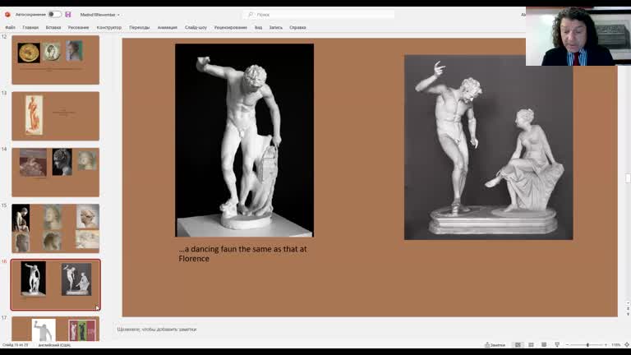Start slide show from status bar icon
The width and height of the screenshot is (631, 355).
click(x=557, y=345)
